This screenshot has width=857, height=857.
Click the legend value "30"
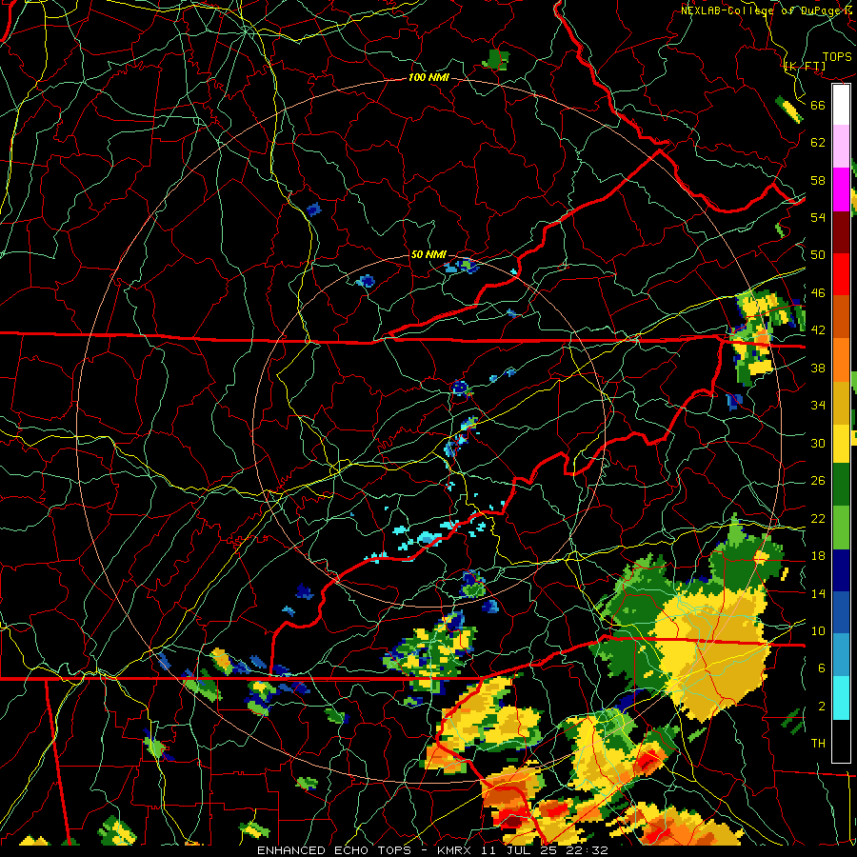(x=818, y=443)
